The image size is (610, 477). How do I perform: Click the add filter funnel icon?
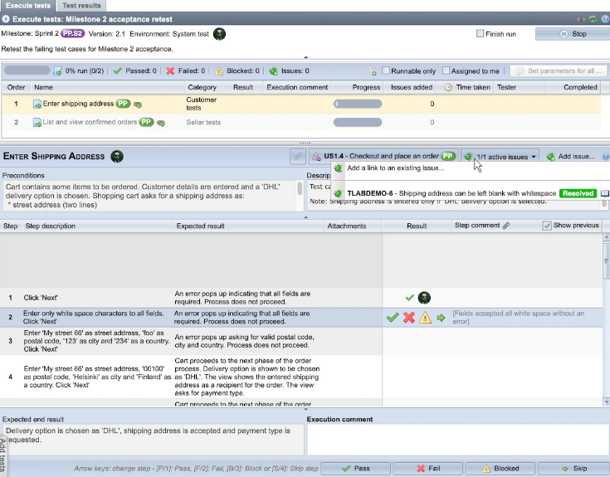[373, 71]
